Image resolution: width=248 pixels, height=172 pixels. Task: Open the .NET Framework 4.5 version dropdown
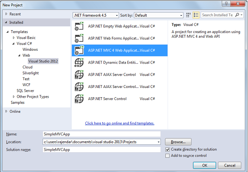96,15
